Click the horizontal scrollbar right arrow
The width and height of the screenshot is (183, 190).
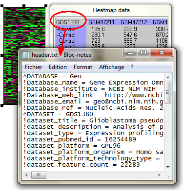[x=160, y=175]
